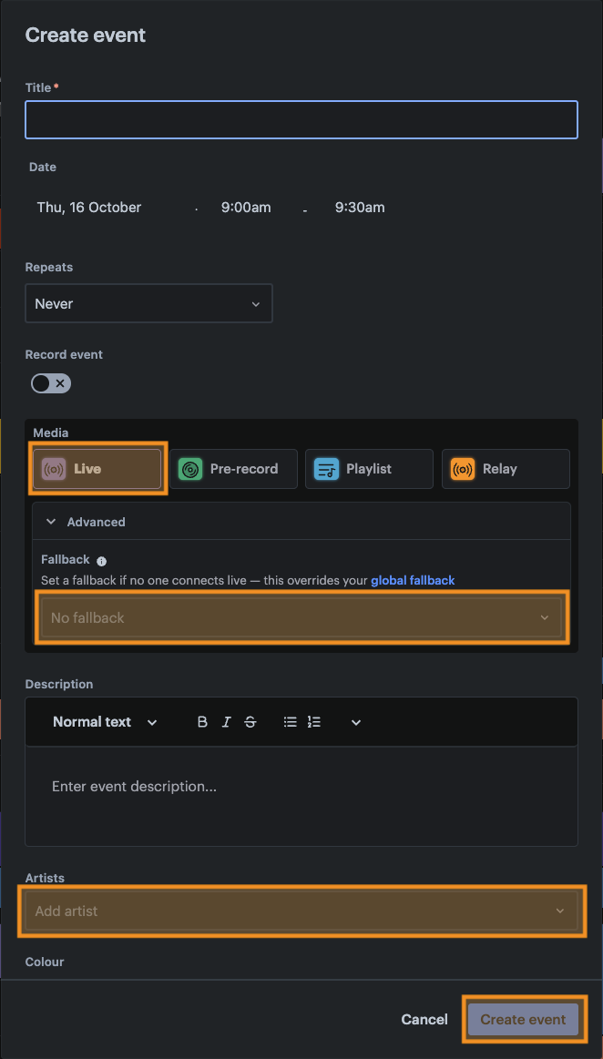Image resolution: width=603 pixels, height=1059 pixels.
Task: Select the Relay media type
Action: click(x=506, y=469)
